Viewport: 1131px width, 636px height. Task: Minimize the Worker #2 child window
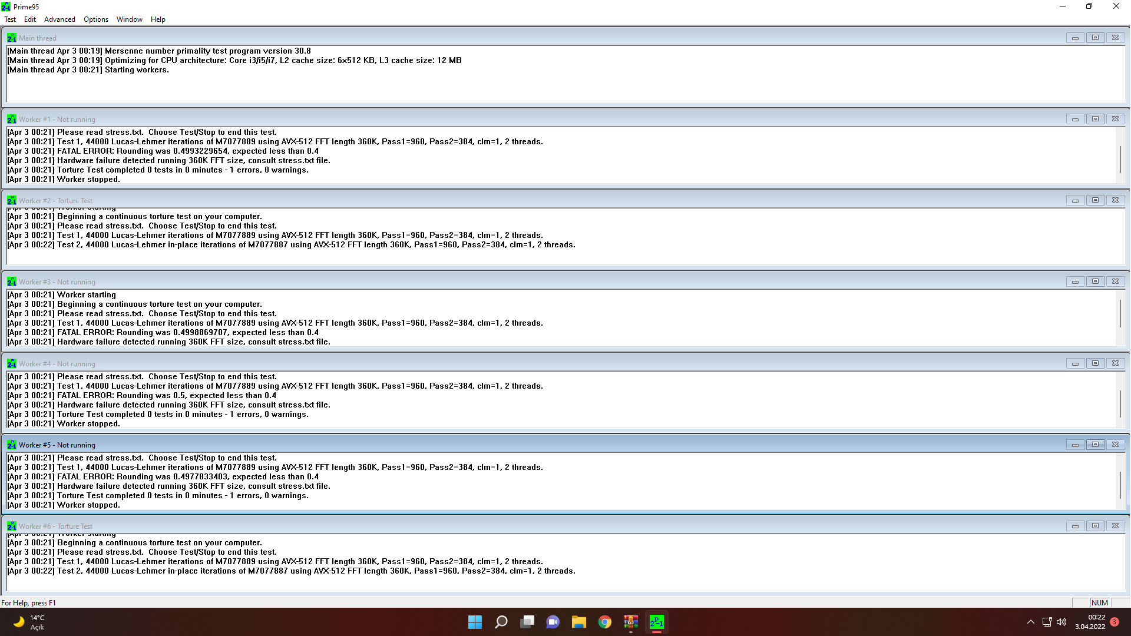click(x=1075, y=200)
